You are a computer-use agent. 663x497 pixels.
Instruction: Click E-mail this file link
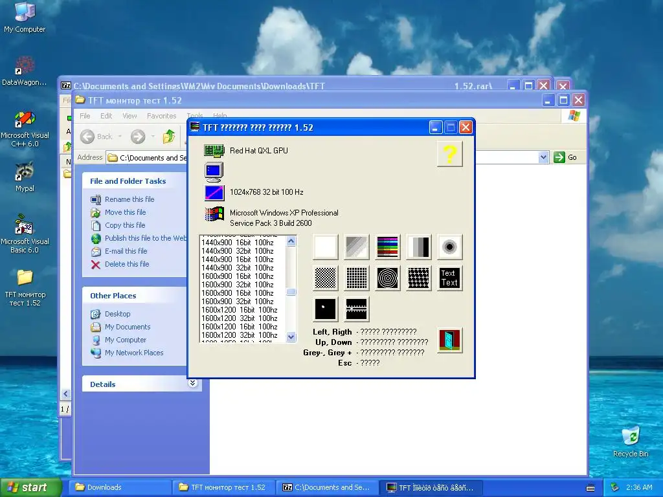pyautogui.click(x=126, y=251)
